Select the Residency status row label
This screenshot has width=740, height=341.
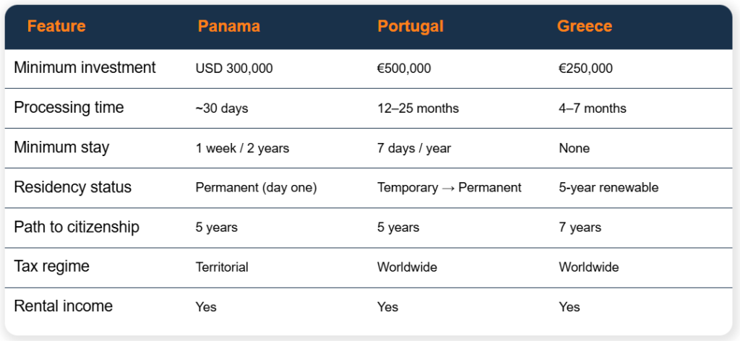tap(73, 188)
